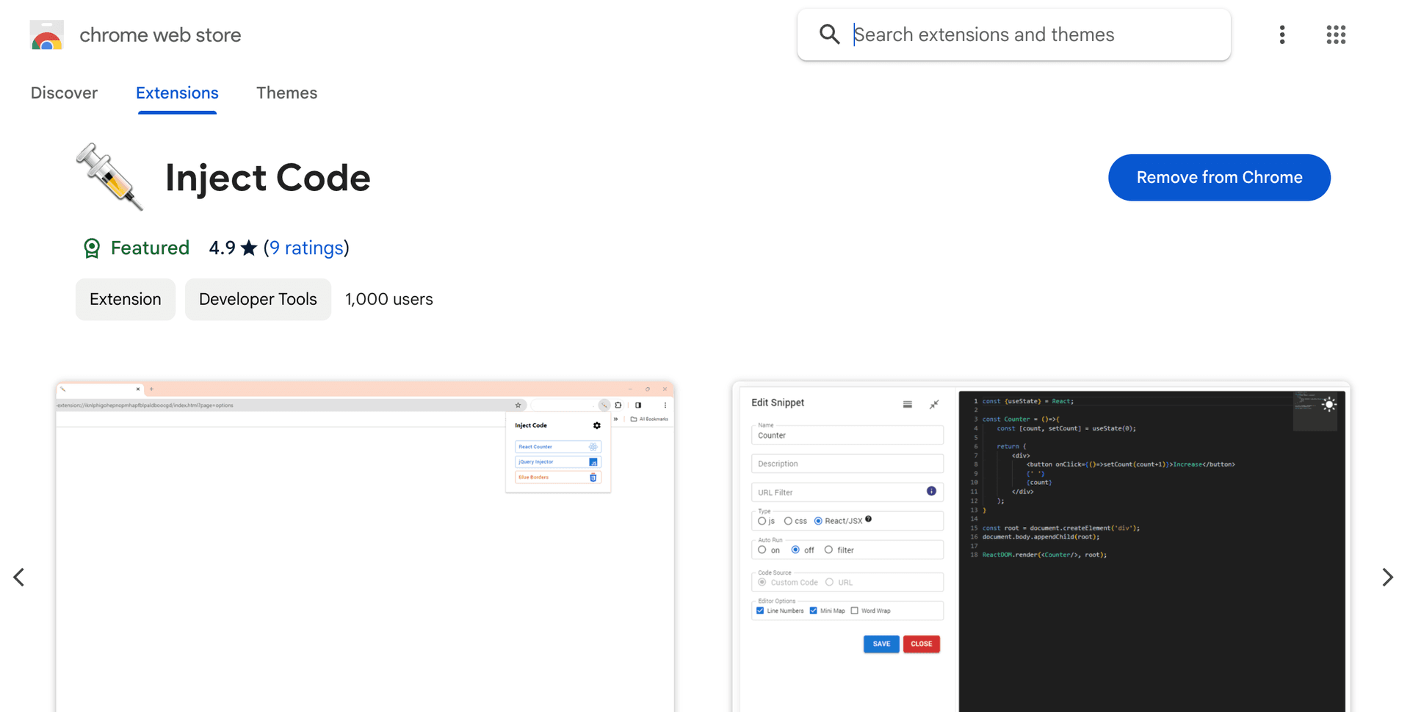Show the next screenshot with right arrow
The image size is (1410, 712).
(1387, 577)
